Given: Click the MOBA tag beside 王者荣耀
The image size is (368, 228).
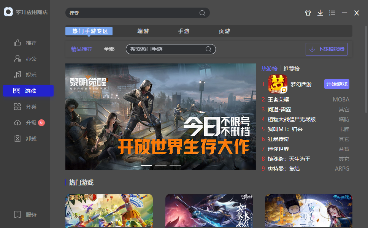Looking at the screenshot, I should coord(341,100).
